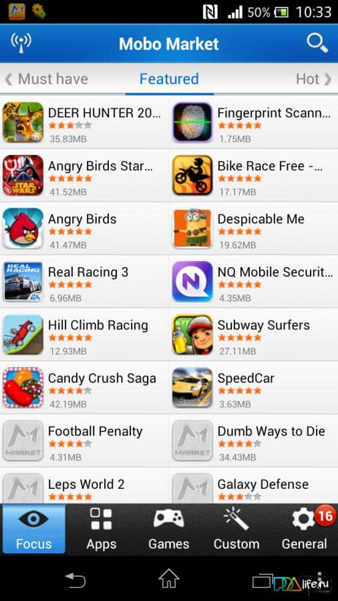
Task: Select the Candy Crush Saga icon
Action: (23, 387)
